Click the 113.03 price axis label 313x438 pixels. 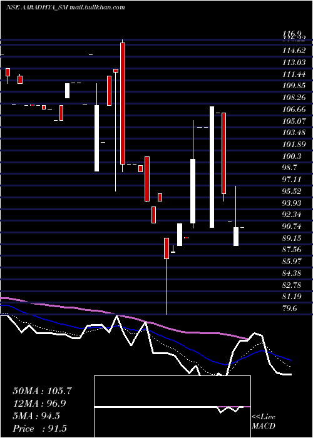tap(294, 63)
